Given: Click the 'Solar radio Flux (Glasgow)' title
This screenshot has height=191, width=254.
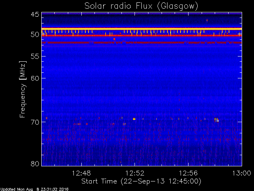Looking at the screenshot, I should (x=141, y=6).
